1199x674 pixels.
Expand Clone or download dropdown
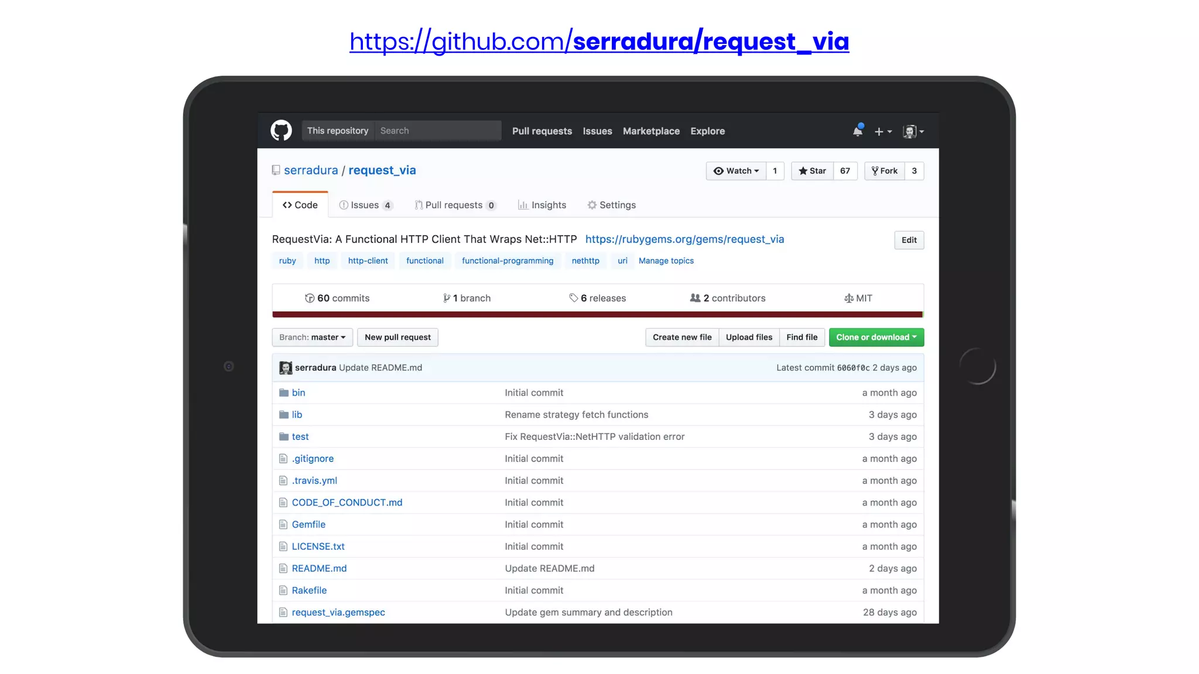876,337
